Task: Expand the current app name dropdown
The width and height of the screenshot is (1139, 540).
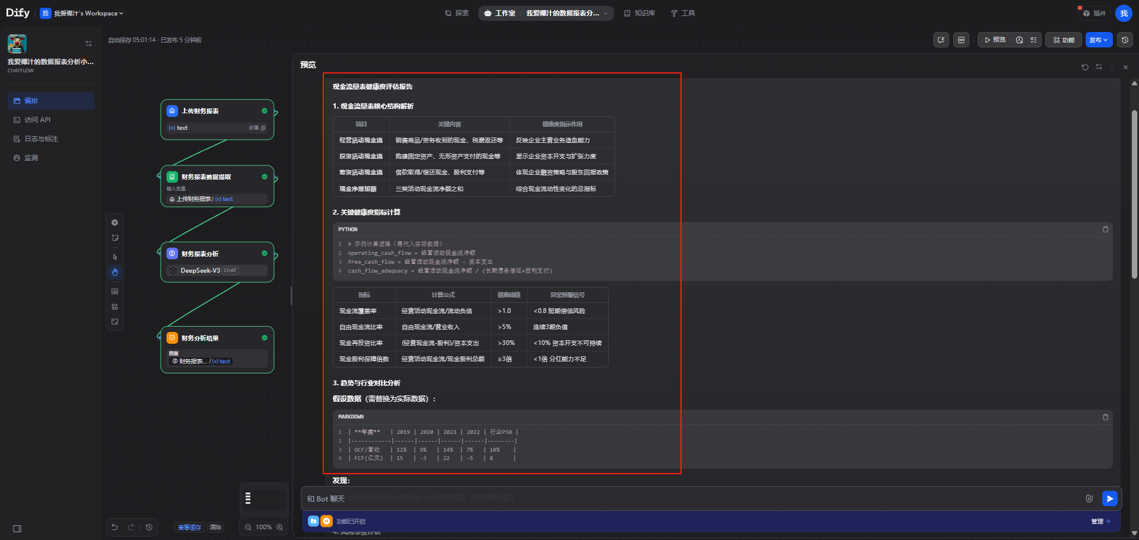Action: (x=567, y=13)
